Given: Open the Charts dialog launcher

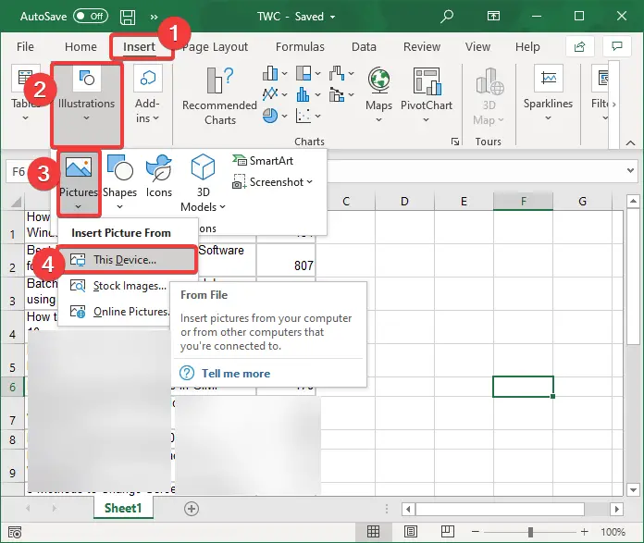Looking at the screenshot, I should coord(455,142).
